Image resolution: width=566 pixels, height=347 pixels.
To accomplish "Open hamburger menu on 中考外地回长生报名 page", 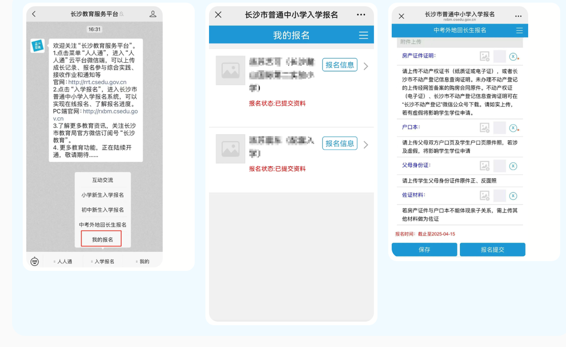I will (x=519, y=30).
